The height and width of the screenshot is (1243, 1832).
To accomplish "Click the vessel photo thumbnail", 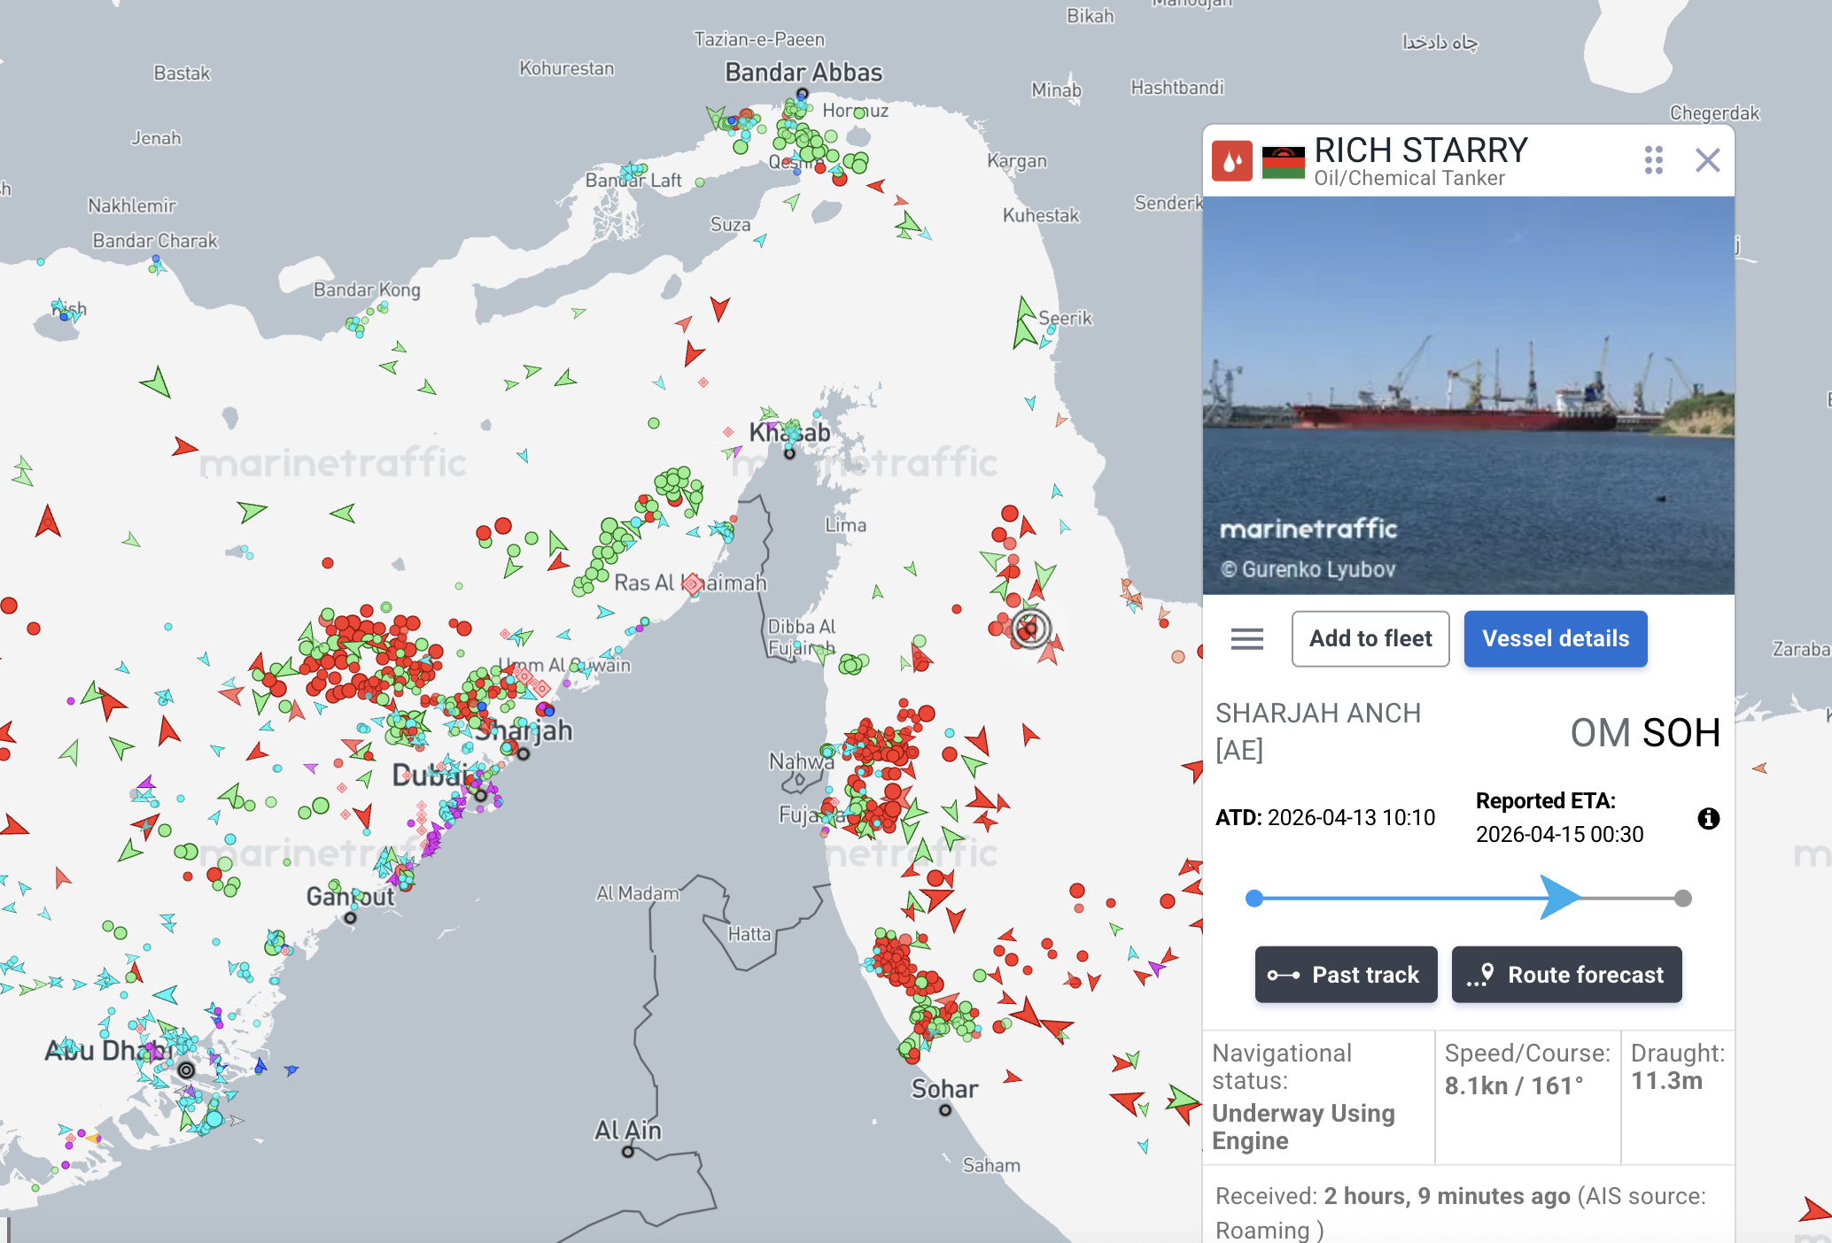I will click(1468, 395).
